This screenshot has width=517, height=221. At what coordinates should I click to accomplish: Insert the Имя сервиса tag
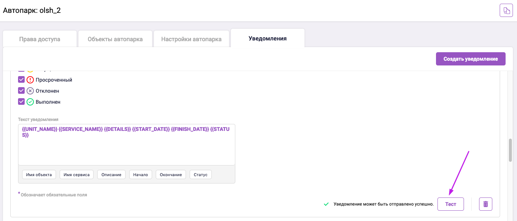click(x=77, y=175)
